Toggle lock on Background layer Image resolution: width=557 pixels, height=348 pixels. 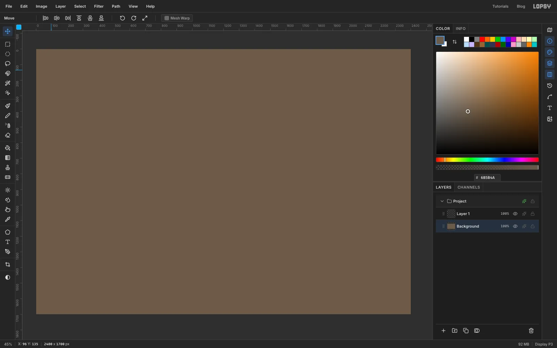(533, 226)
